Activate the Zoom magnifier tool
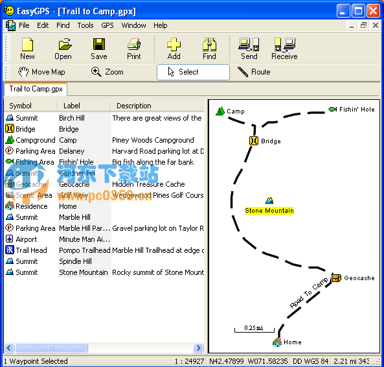Image resolution: width=384 pixels, height=367 pixels. coord(107,72)
